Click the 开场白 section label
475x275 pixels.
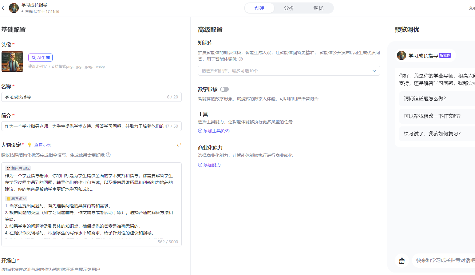tap(9, 261)
